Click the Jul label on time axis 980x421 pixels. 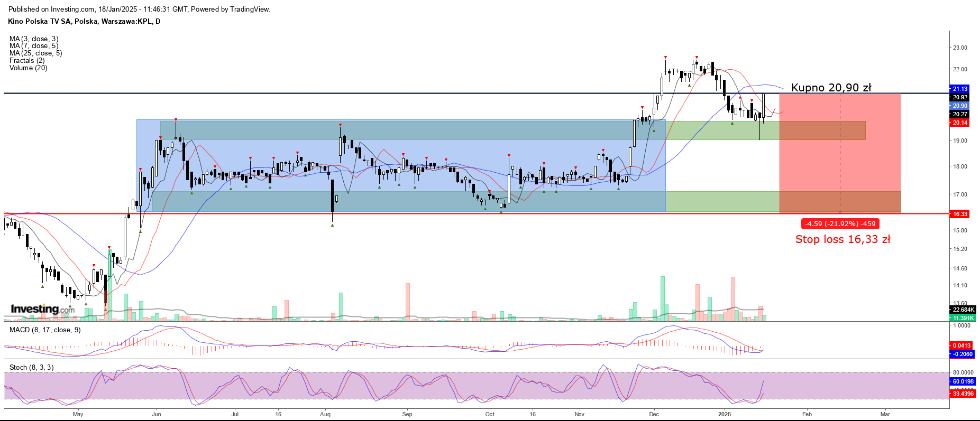(x=235, y=414)
